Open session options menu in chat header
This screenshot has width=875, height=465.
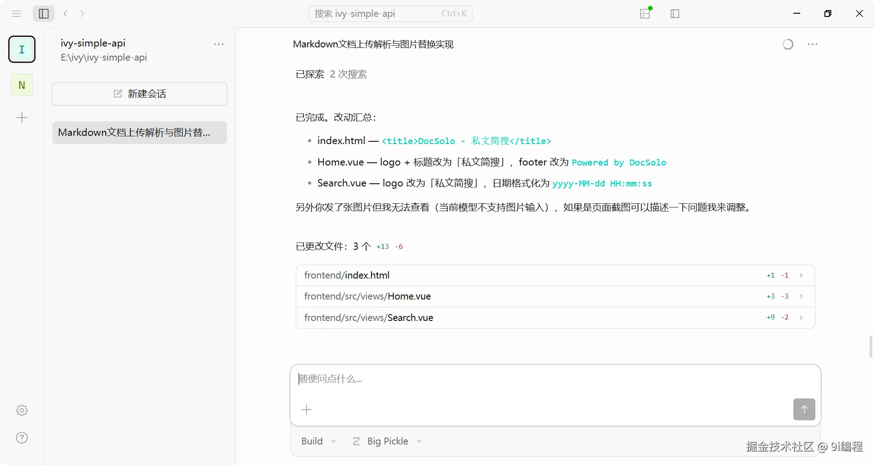(813, 44)
